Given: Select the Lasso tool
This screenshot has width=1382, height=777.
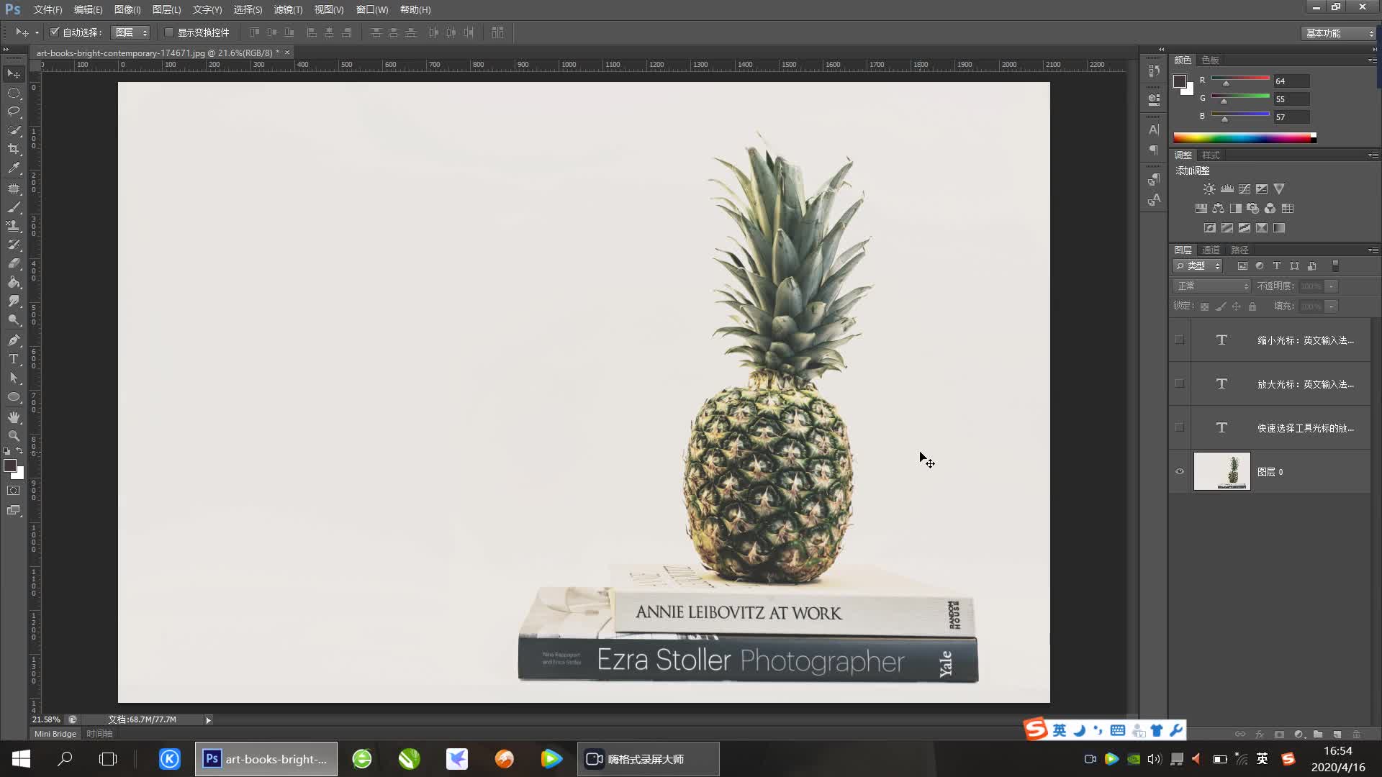Looking at the screenshot, I should [14, 112].
